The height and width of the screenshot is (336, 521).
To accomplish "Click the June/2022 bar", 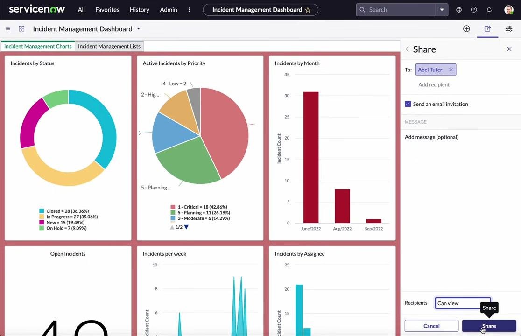I will (x=310, y=157).
